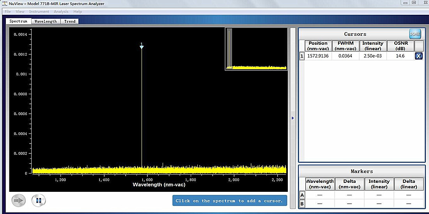Select cursor 1 marker on the spectrum peak
The height and width of the screenshot is (214, 429).
coord(142,46)
